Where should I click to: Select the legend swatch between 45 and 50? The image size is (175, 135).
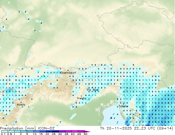tap(81, 131)
